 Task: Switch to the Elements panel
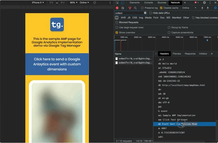135,3
